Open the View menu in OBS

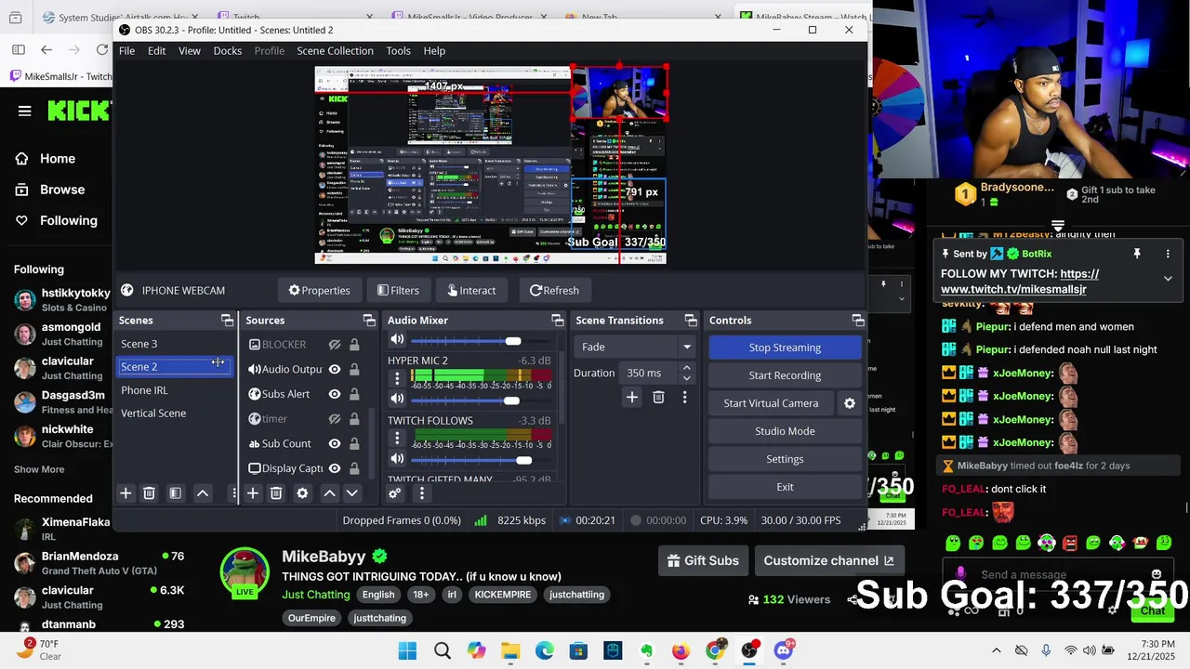pyautogui.click(x=189, y=51)
